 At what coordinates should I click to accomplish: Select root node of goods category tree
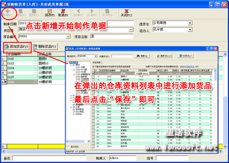coord(74,63)
